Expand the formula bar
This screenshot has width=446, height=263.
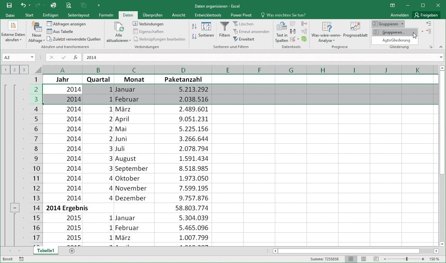coord(441,57)
